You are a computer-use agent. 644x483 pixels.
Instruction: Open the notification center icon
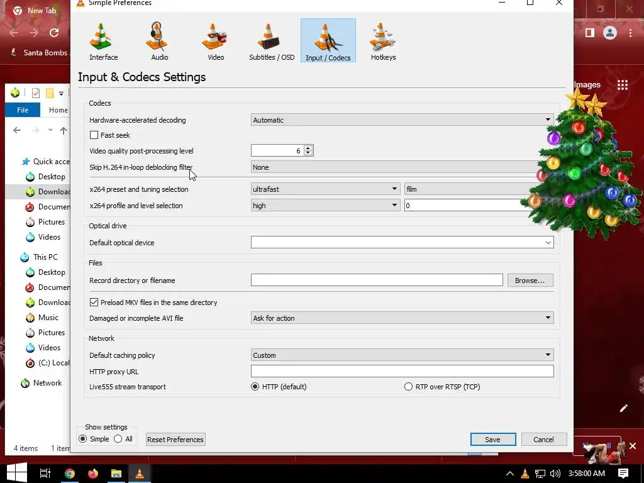tap(623, 473)
